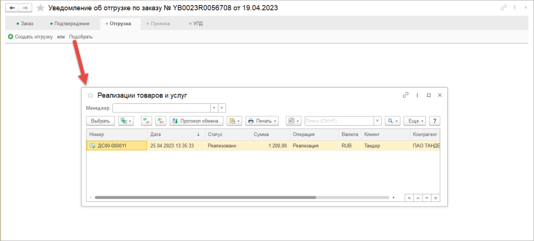This screenshot has width=534, height=241.
Task: Open the УПД tab
Action: [196, 24]
